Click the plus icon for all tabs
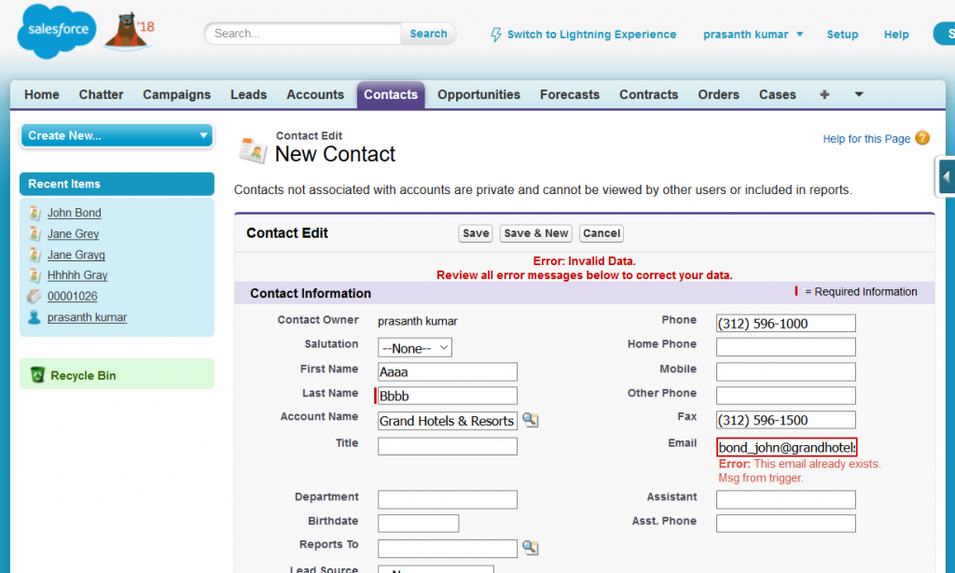The image size is (955, 573). (x=824, y=94)
